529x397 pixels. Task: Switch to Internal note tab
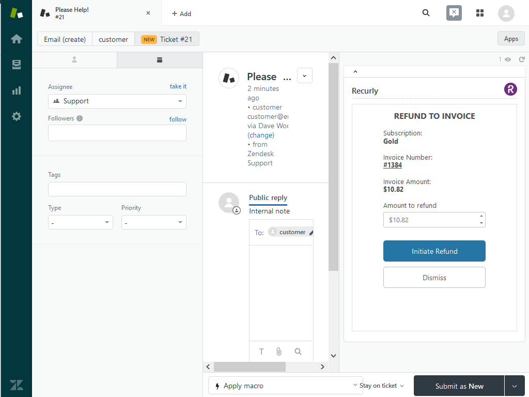pos(269,211)
